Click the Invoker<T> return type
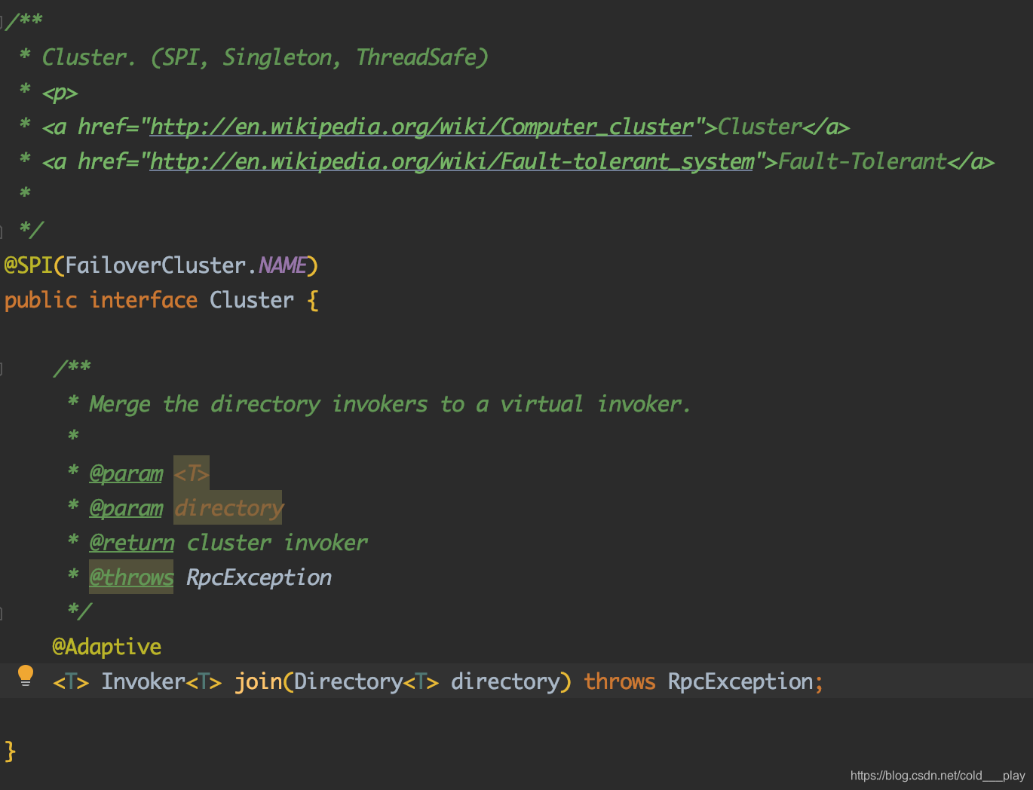The image size is (1033, 790). point(161,681)
